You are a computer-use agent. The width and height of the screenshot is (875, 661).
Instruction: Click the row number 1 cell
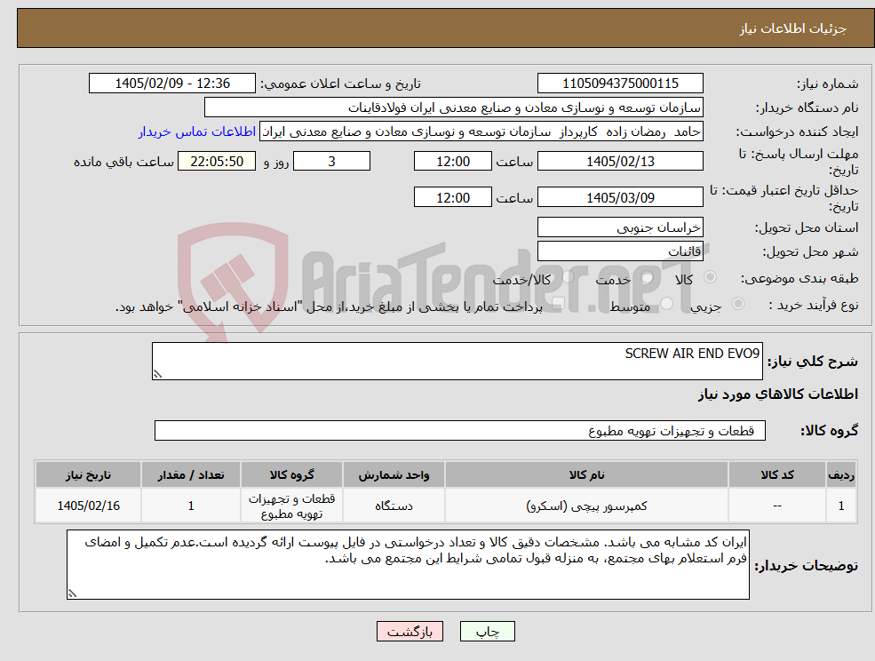pos(841,506)
